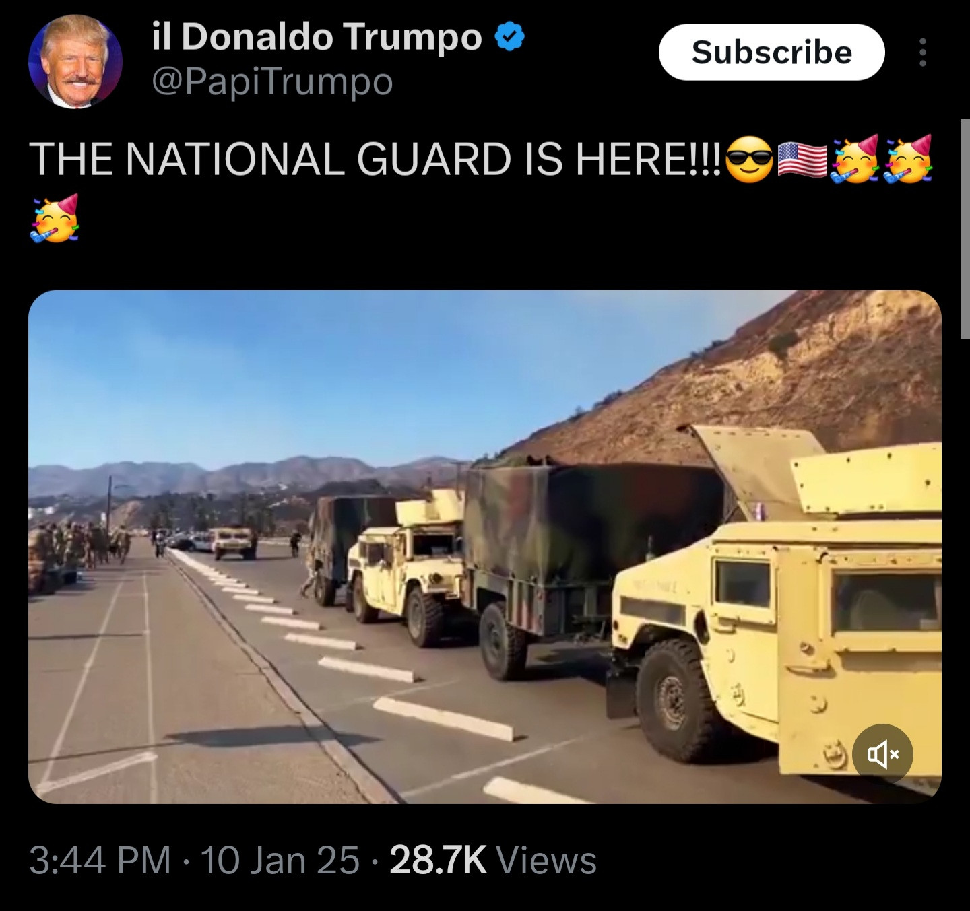Click the tweet text THE NATIONAL GUARD IS HERE

[x=376, y=160]
